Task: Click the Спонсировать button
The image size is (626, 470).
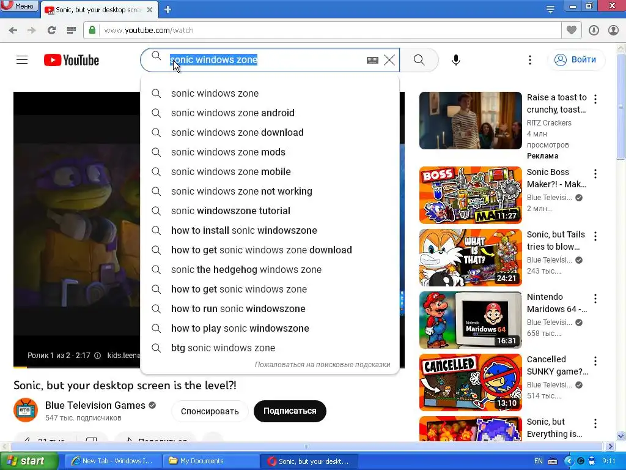Action: [x=210, y=411]
